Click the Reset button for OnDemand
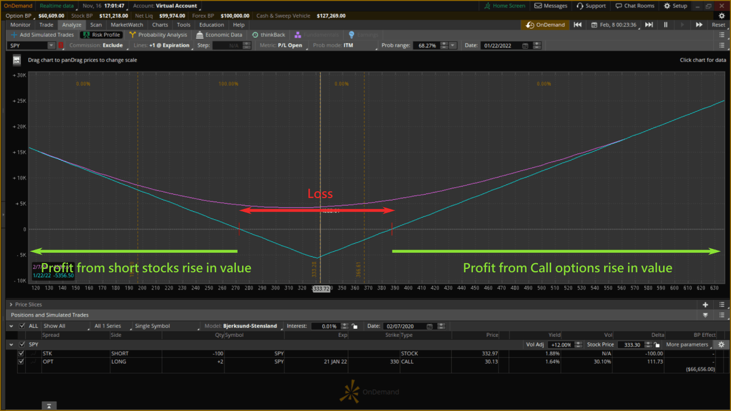The image size is (731, 411). pos(718,25)
